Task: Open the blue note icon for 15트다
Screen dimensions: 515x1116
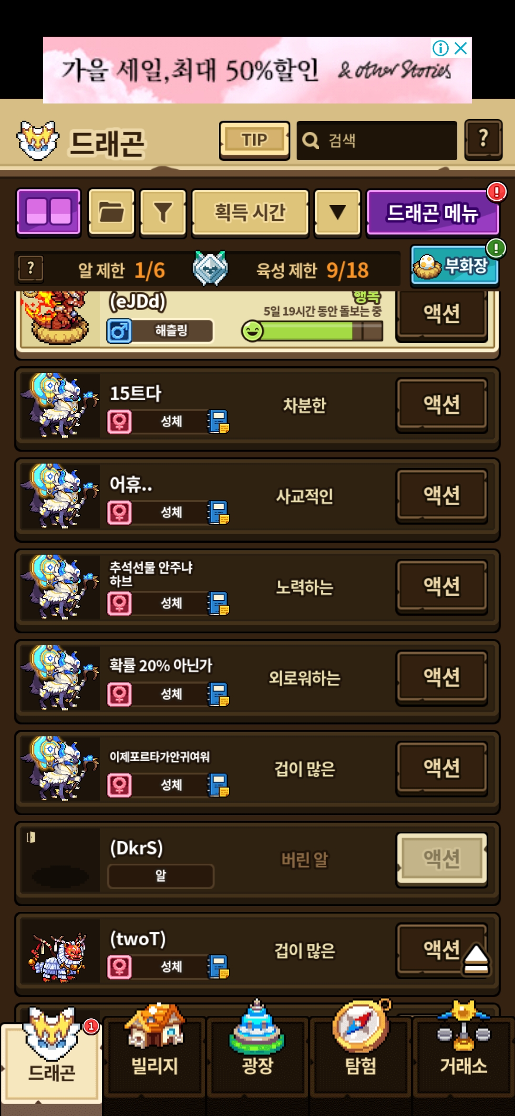Action: click(218, 422)
